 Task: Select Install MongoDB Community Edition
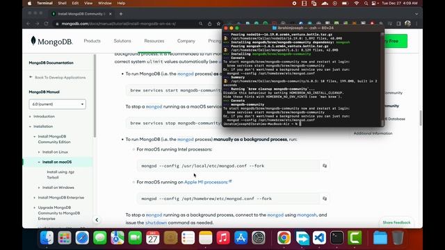(x=54, y=139)
